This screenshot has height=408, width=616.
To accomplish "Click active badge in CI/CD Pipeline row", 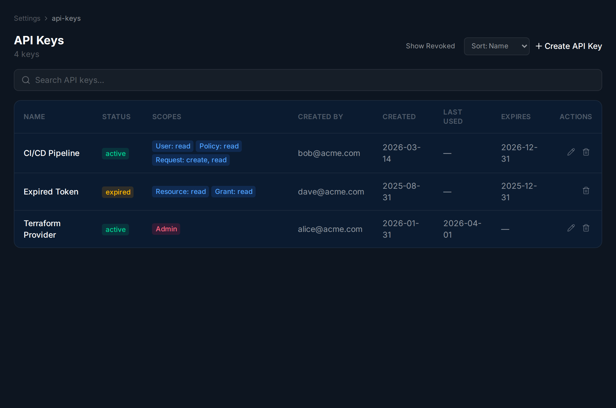I will point(115,154).
